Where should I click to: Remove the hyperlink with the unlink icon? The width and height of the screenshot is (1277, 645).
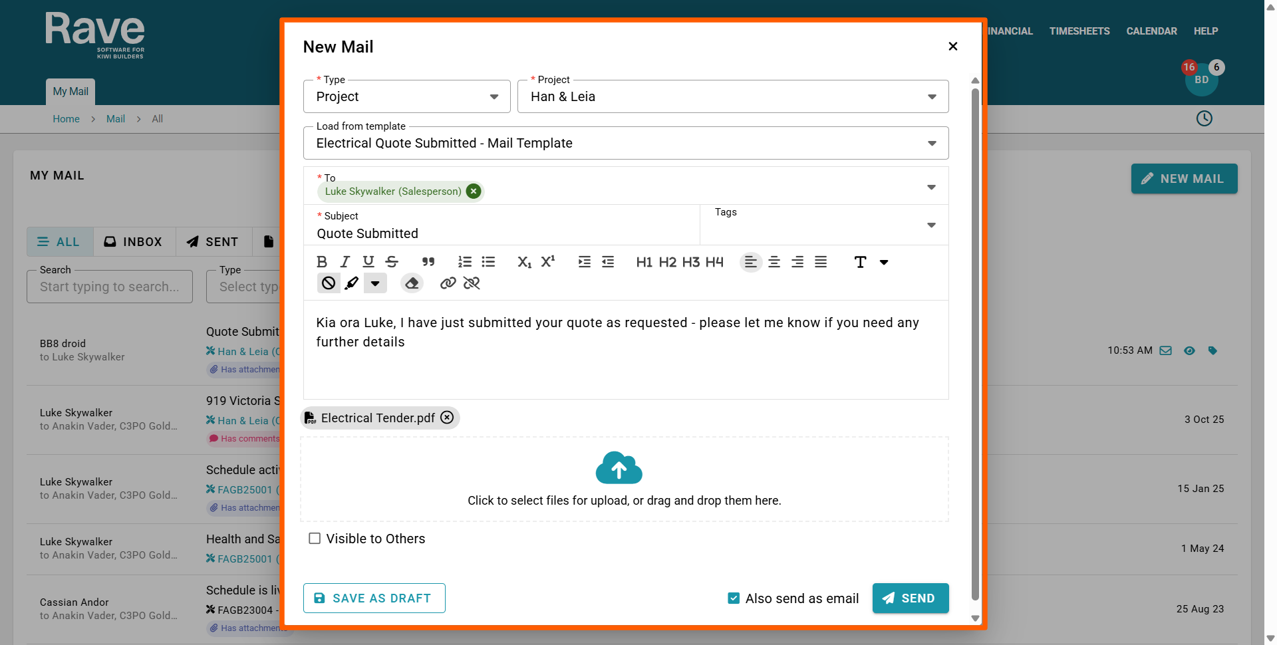pos(472,283)
